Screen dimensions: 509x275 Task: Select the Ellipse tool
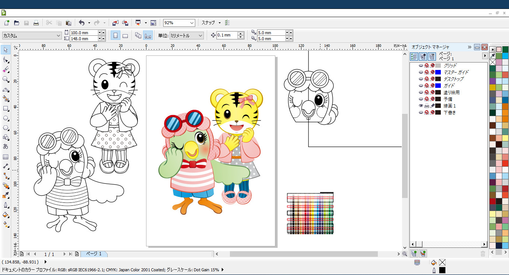click(6, 118)
